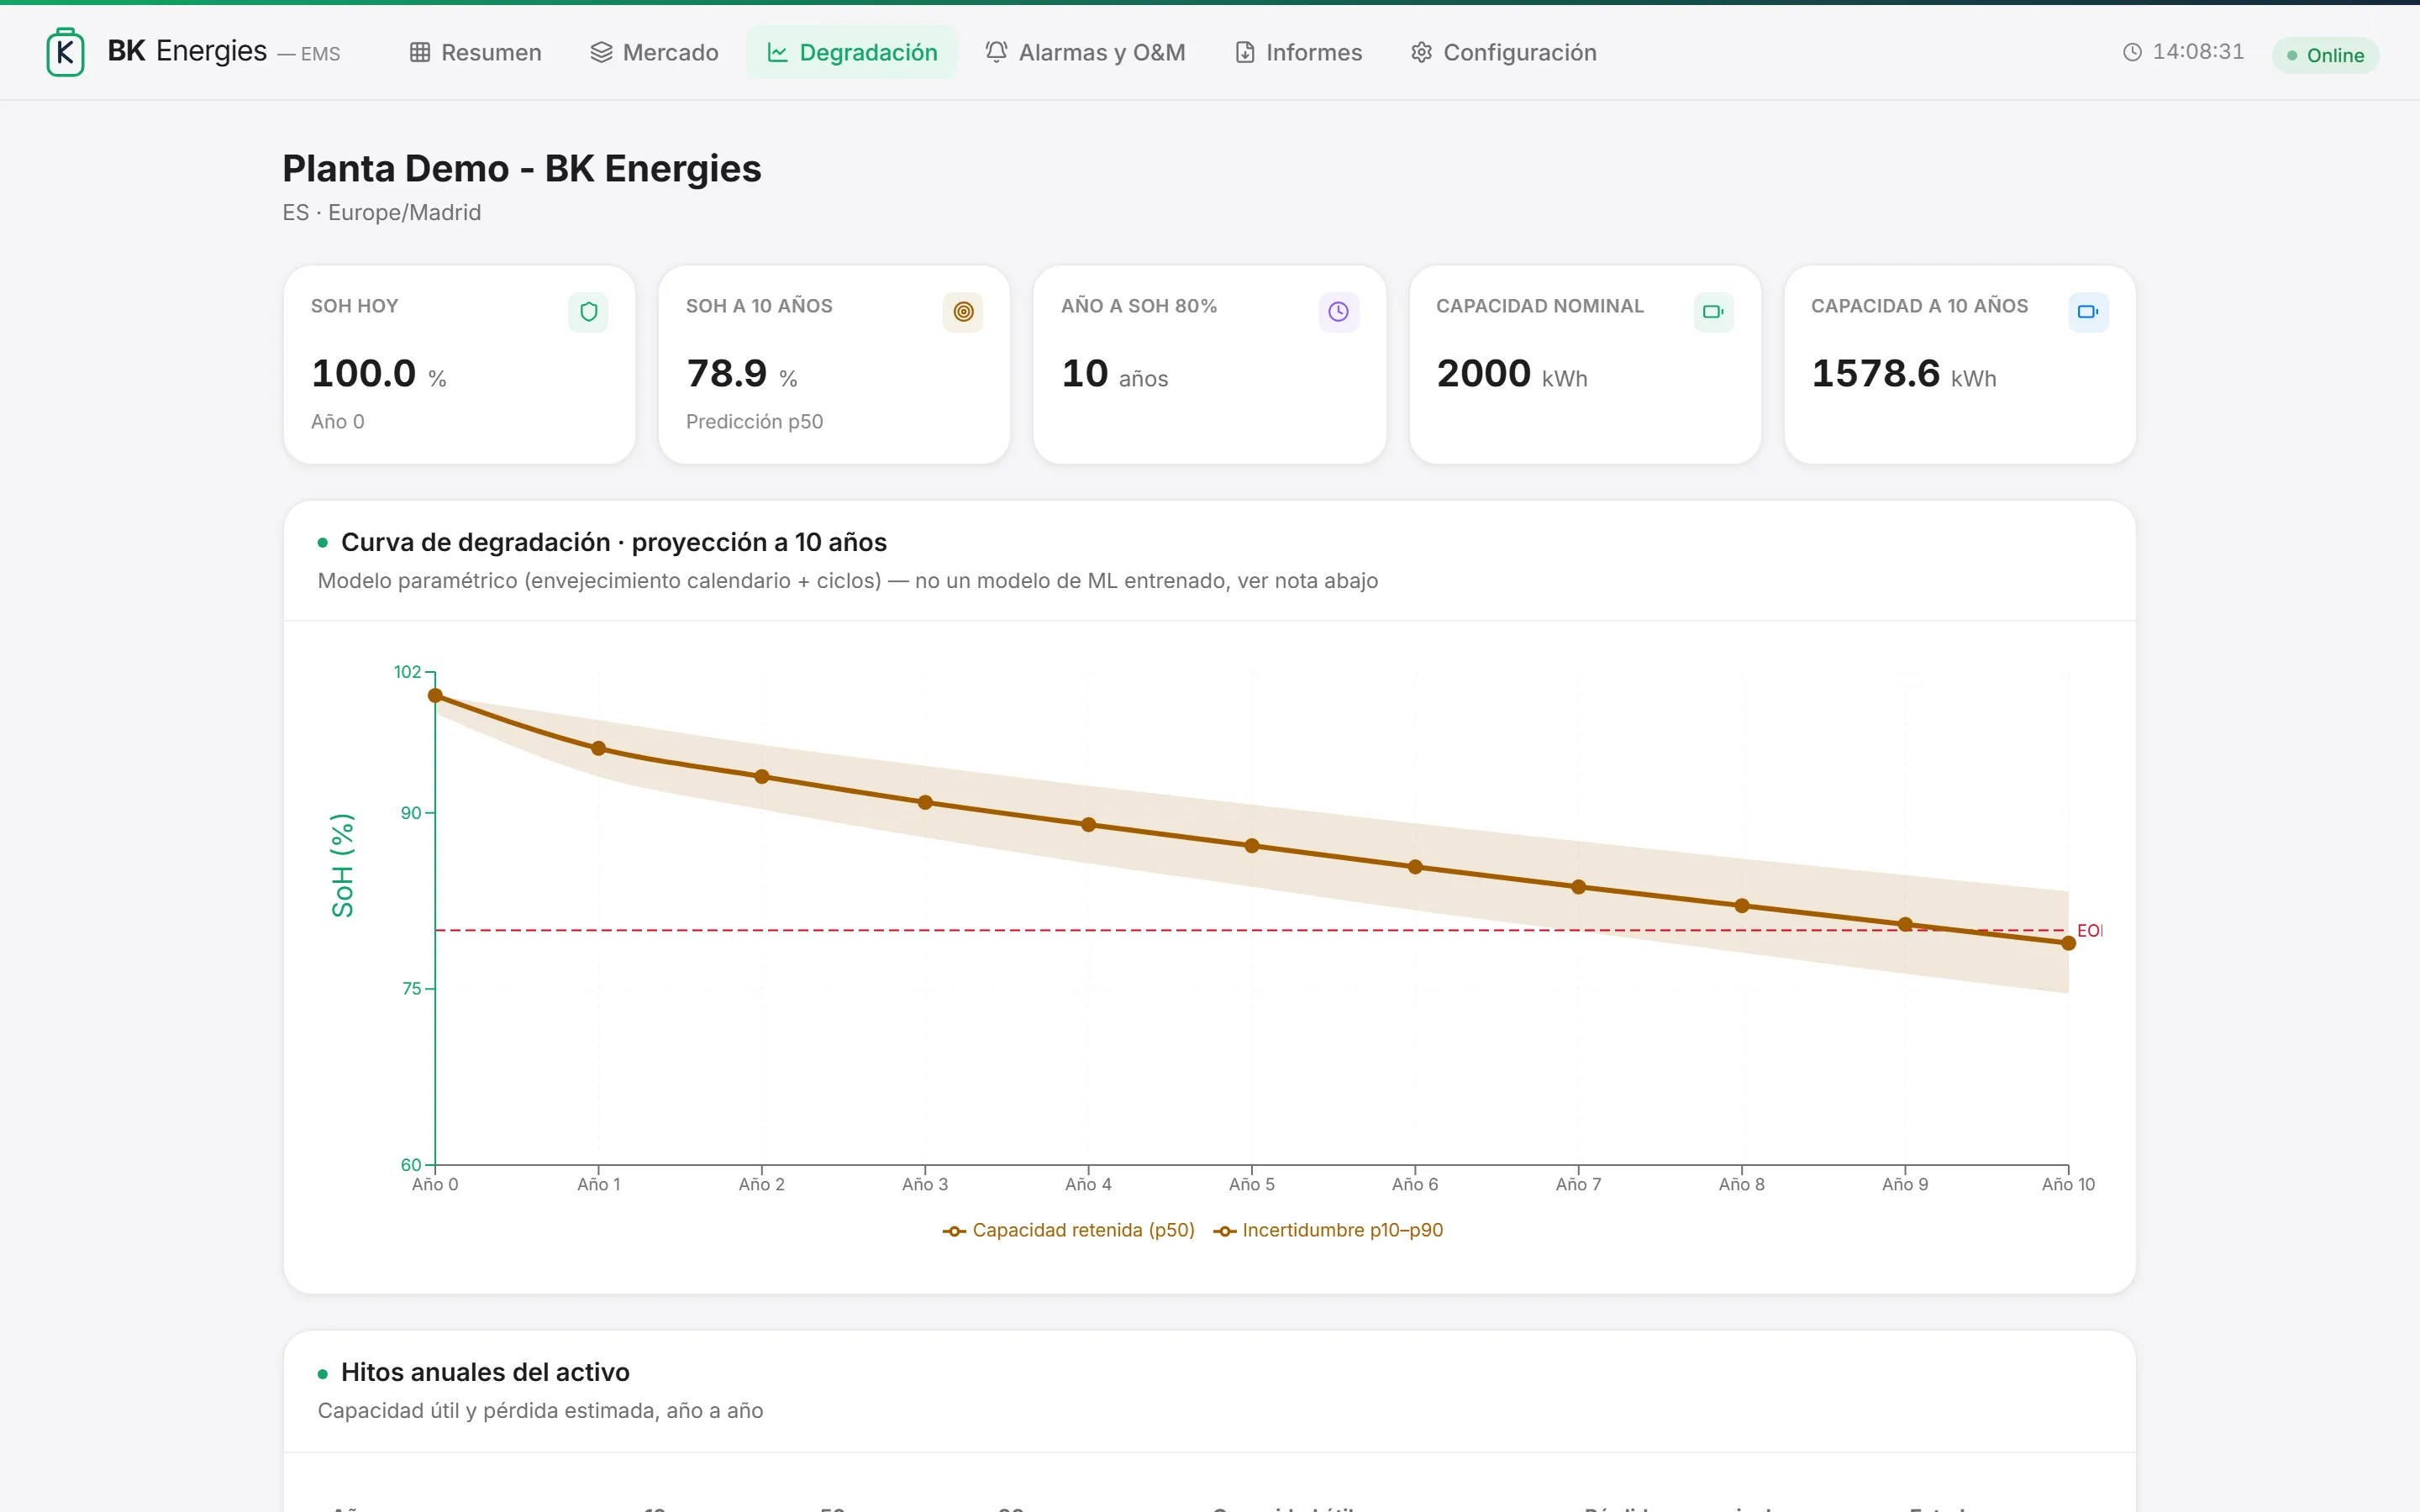
Task: Click the Año 10 data point on the curve
Action: point(2069,943)
